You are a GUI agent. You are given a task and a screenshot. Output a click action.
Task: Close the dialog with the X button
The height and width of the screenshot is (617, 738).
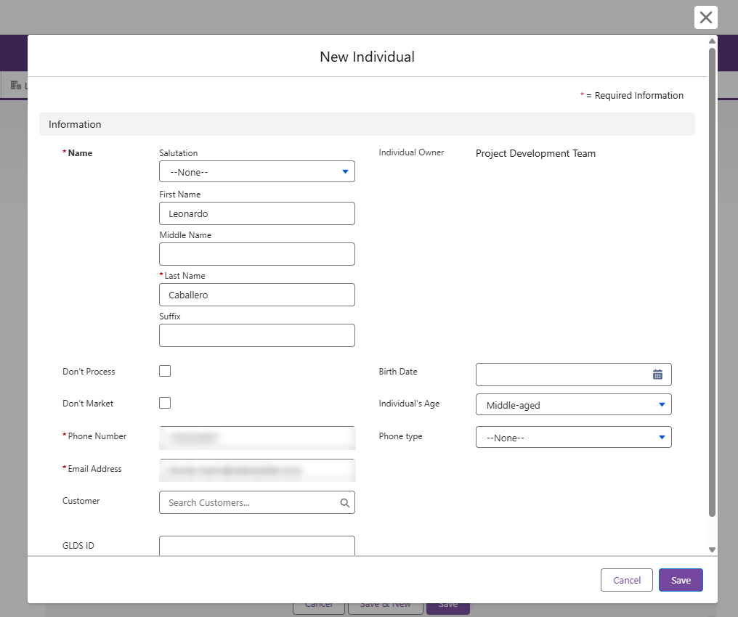coord(705,17)
